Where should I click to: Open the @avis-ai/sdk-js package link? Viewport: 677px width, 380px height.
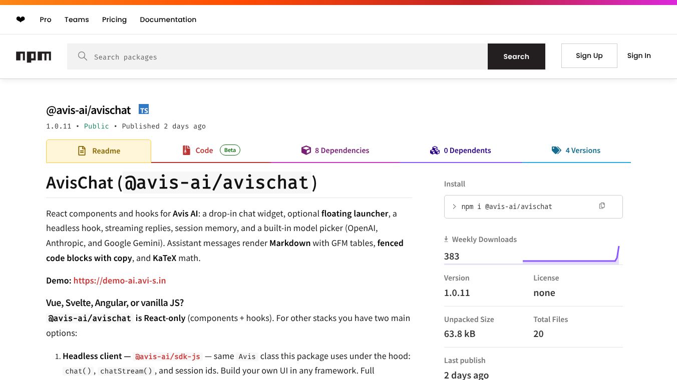(167, 356)
